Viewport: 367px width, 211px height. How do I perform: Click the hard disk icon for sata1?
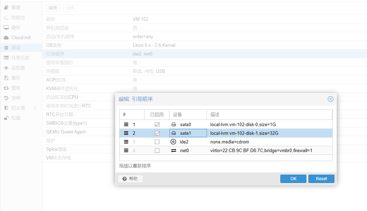click(173, 133)
